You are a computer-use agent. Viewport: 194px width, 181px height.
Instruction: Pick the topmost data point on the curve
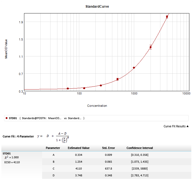click(x=167, y=17)
